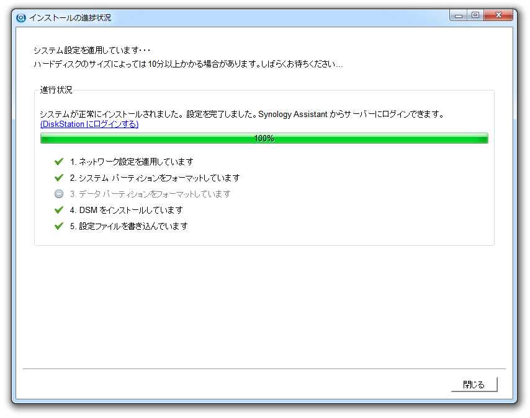Maximize the installer window
The width and height of the screenshot is (530, 418).
pyautogui.click(x=475, y=15)
